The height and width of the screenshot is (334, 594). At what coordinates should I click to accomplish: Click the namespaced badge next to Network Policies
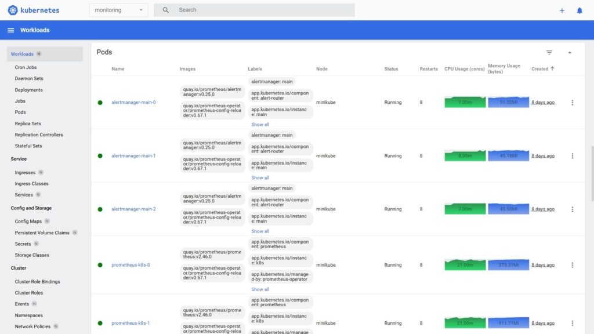56,326
